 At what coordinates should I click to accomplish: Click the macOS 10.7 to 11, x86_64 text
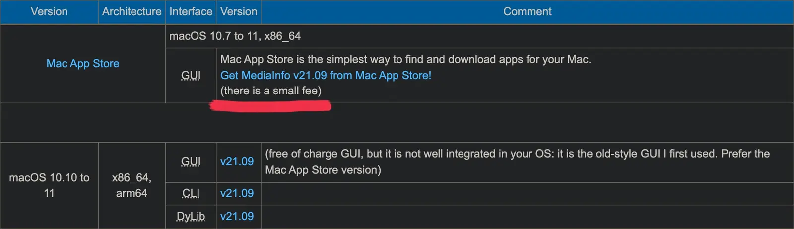point(235,36)
